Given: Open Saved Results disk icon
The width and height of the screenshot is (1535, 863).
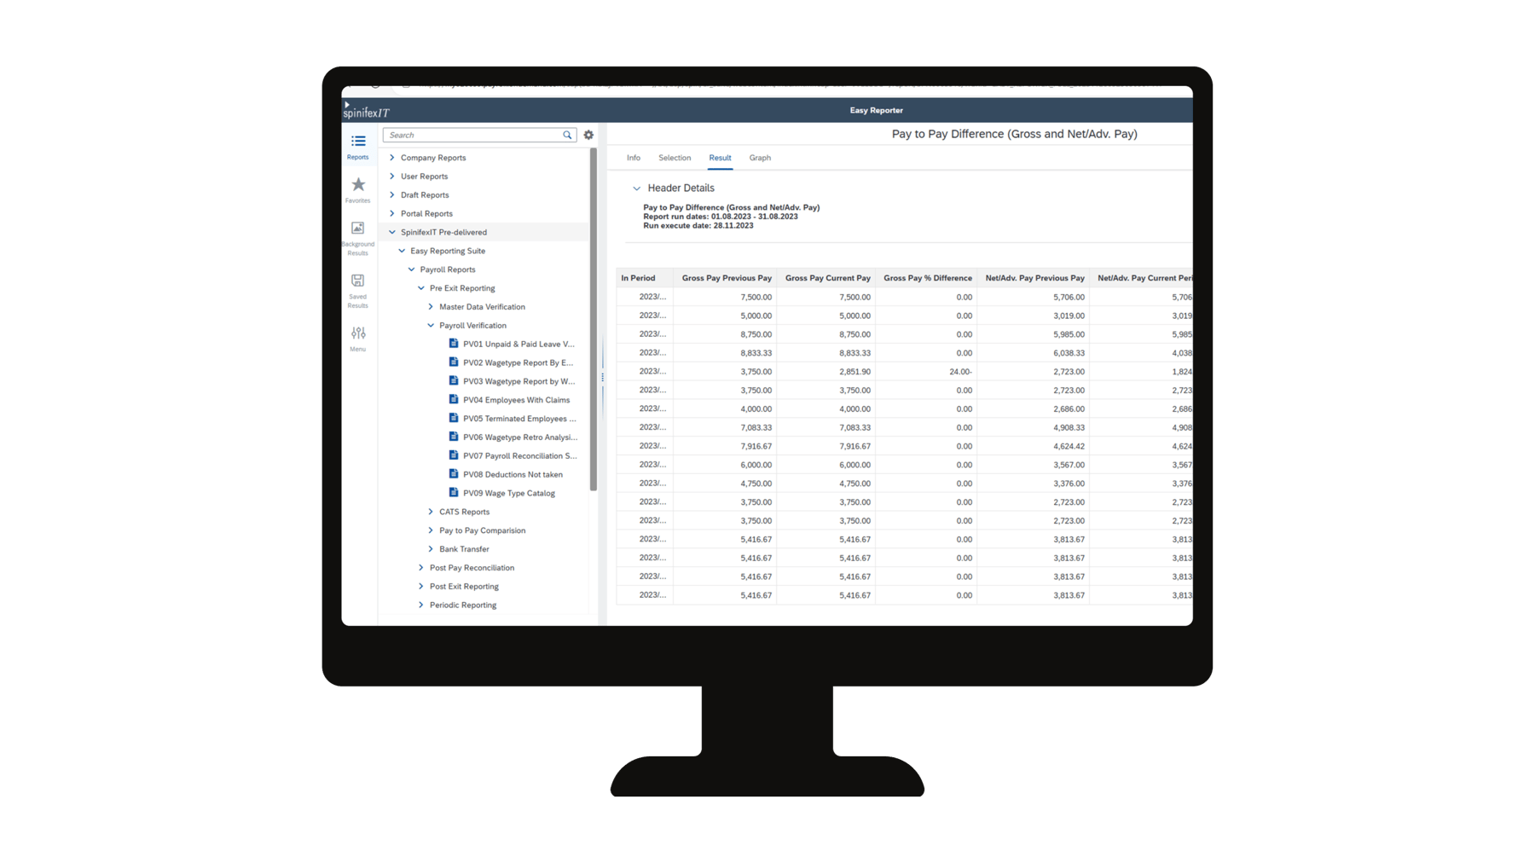Looking at the screenshot, I should pos(358,281).
